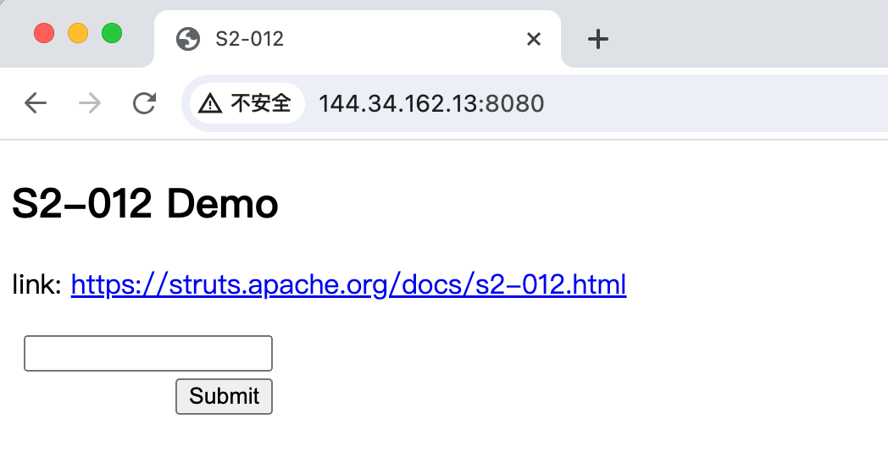Open site info via the 不安全 label
Image resolution: width=888 pixels, height=474 pixels.
click(261, 103)
